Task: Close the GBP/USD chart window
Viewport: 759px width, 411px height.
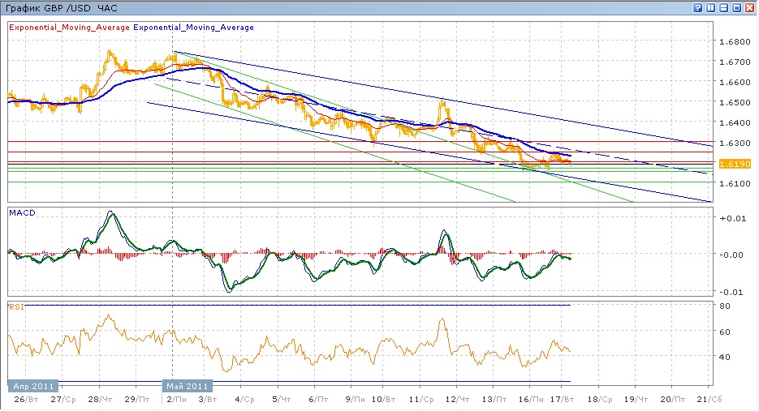Action: point(750,7)
